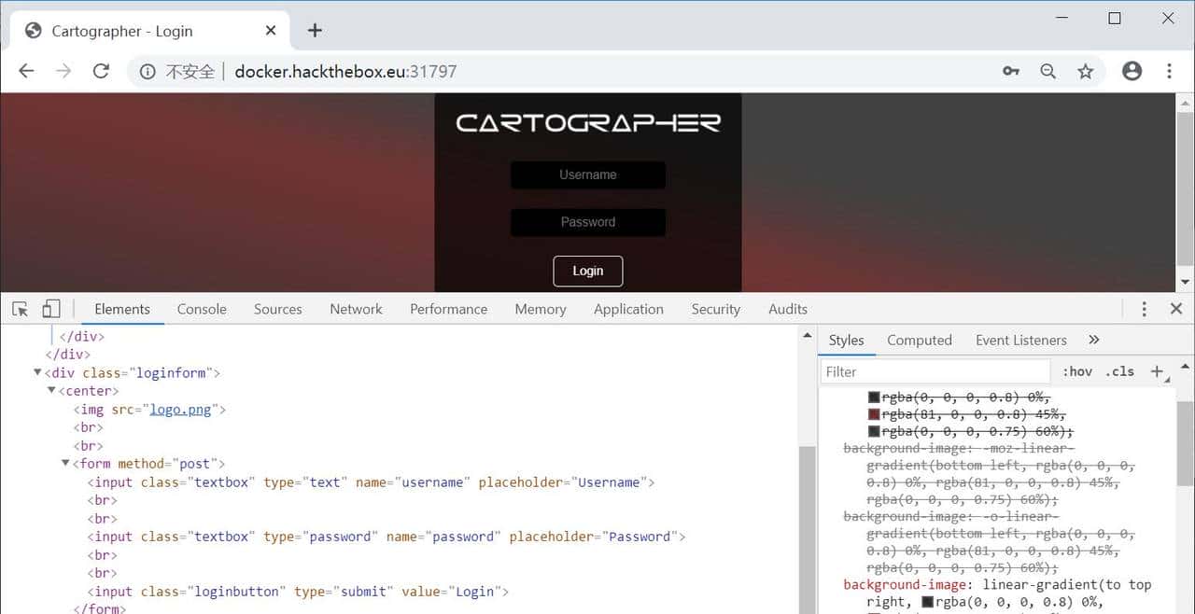Click the Login button on the page
Image resolution: width=1195 pixels, height=614 pixels.
coord(587,271)
